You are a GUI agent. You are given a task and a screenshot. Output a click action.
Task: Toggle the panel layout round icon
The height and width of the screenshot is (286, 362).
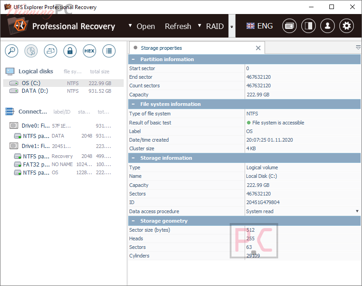pyautogui.click(x=309, y=26)
